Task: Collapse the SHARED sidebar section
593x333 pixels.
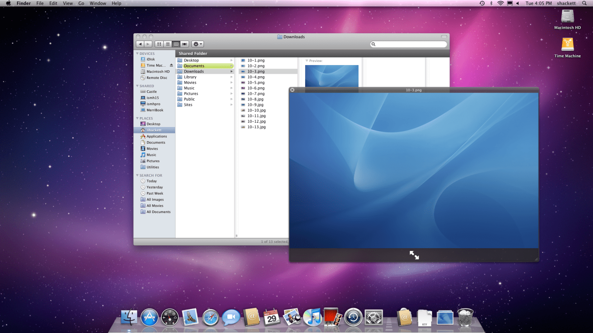Action: pos(138,86)
